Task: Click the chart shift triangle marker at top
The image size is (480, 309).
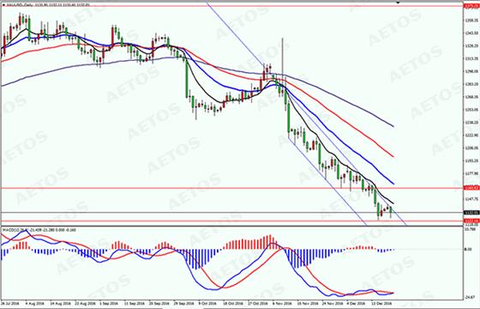Action: click(x=398, y=3)
